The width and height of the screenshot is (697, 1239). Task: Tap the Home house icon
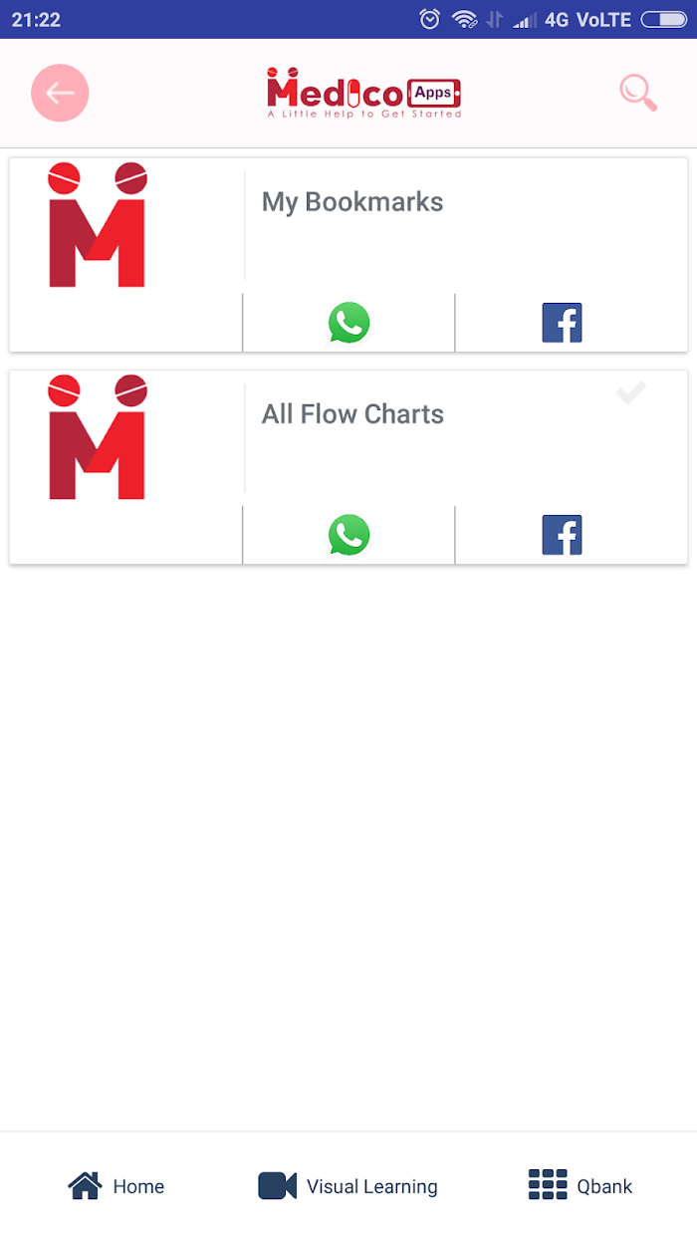click(x=85, y=1185)
